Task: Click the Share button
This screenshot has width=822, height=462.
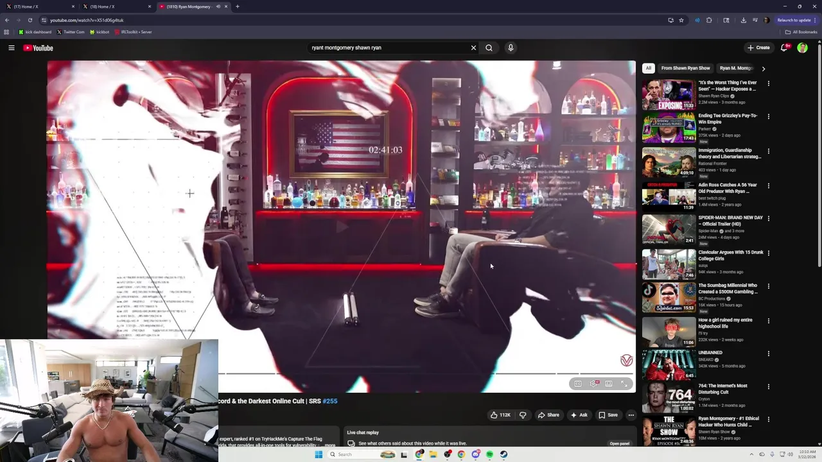Action: (x=548, y=415)
